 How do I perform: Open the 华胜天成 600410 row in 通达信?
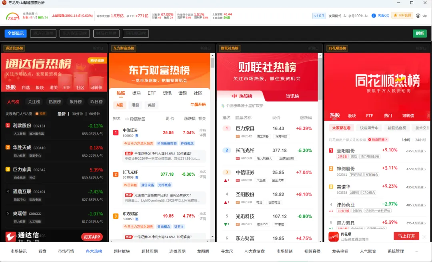pos(54,151)
